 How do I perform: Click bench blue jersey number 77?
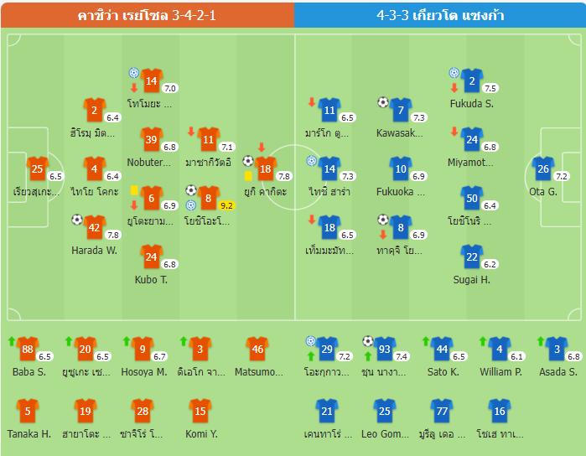pyautogui.click(x=442, y=411)
